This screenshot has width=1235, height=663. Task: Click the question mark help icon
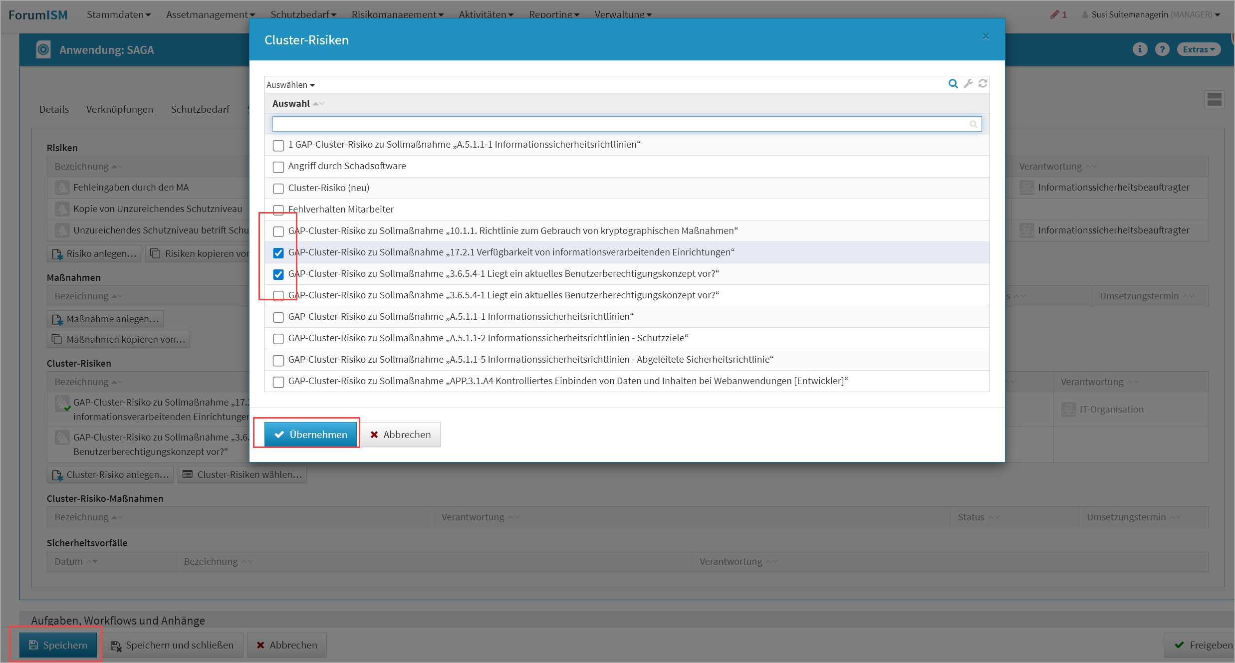click(1162, 49)
